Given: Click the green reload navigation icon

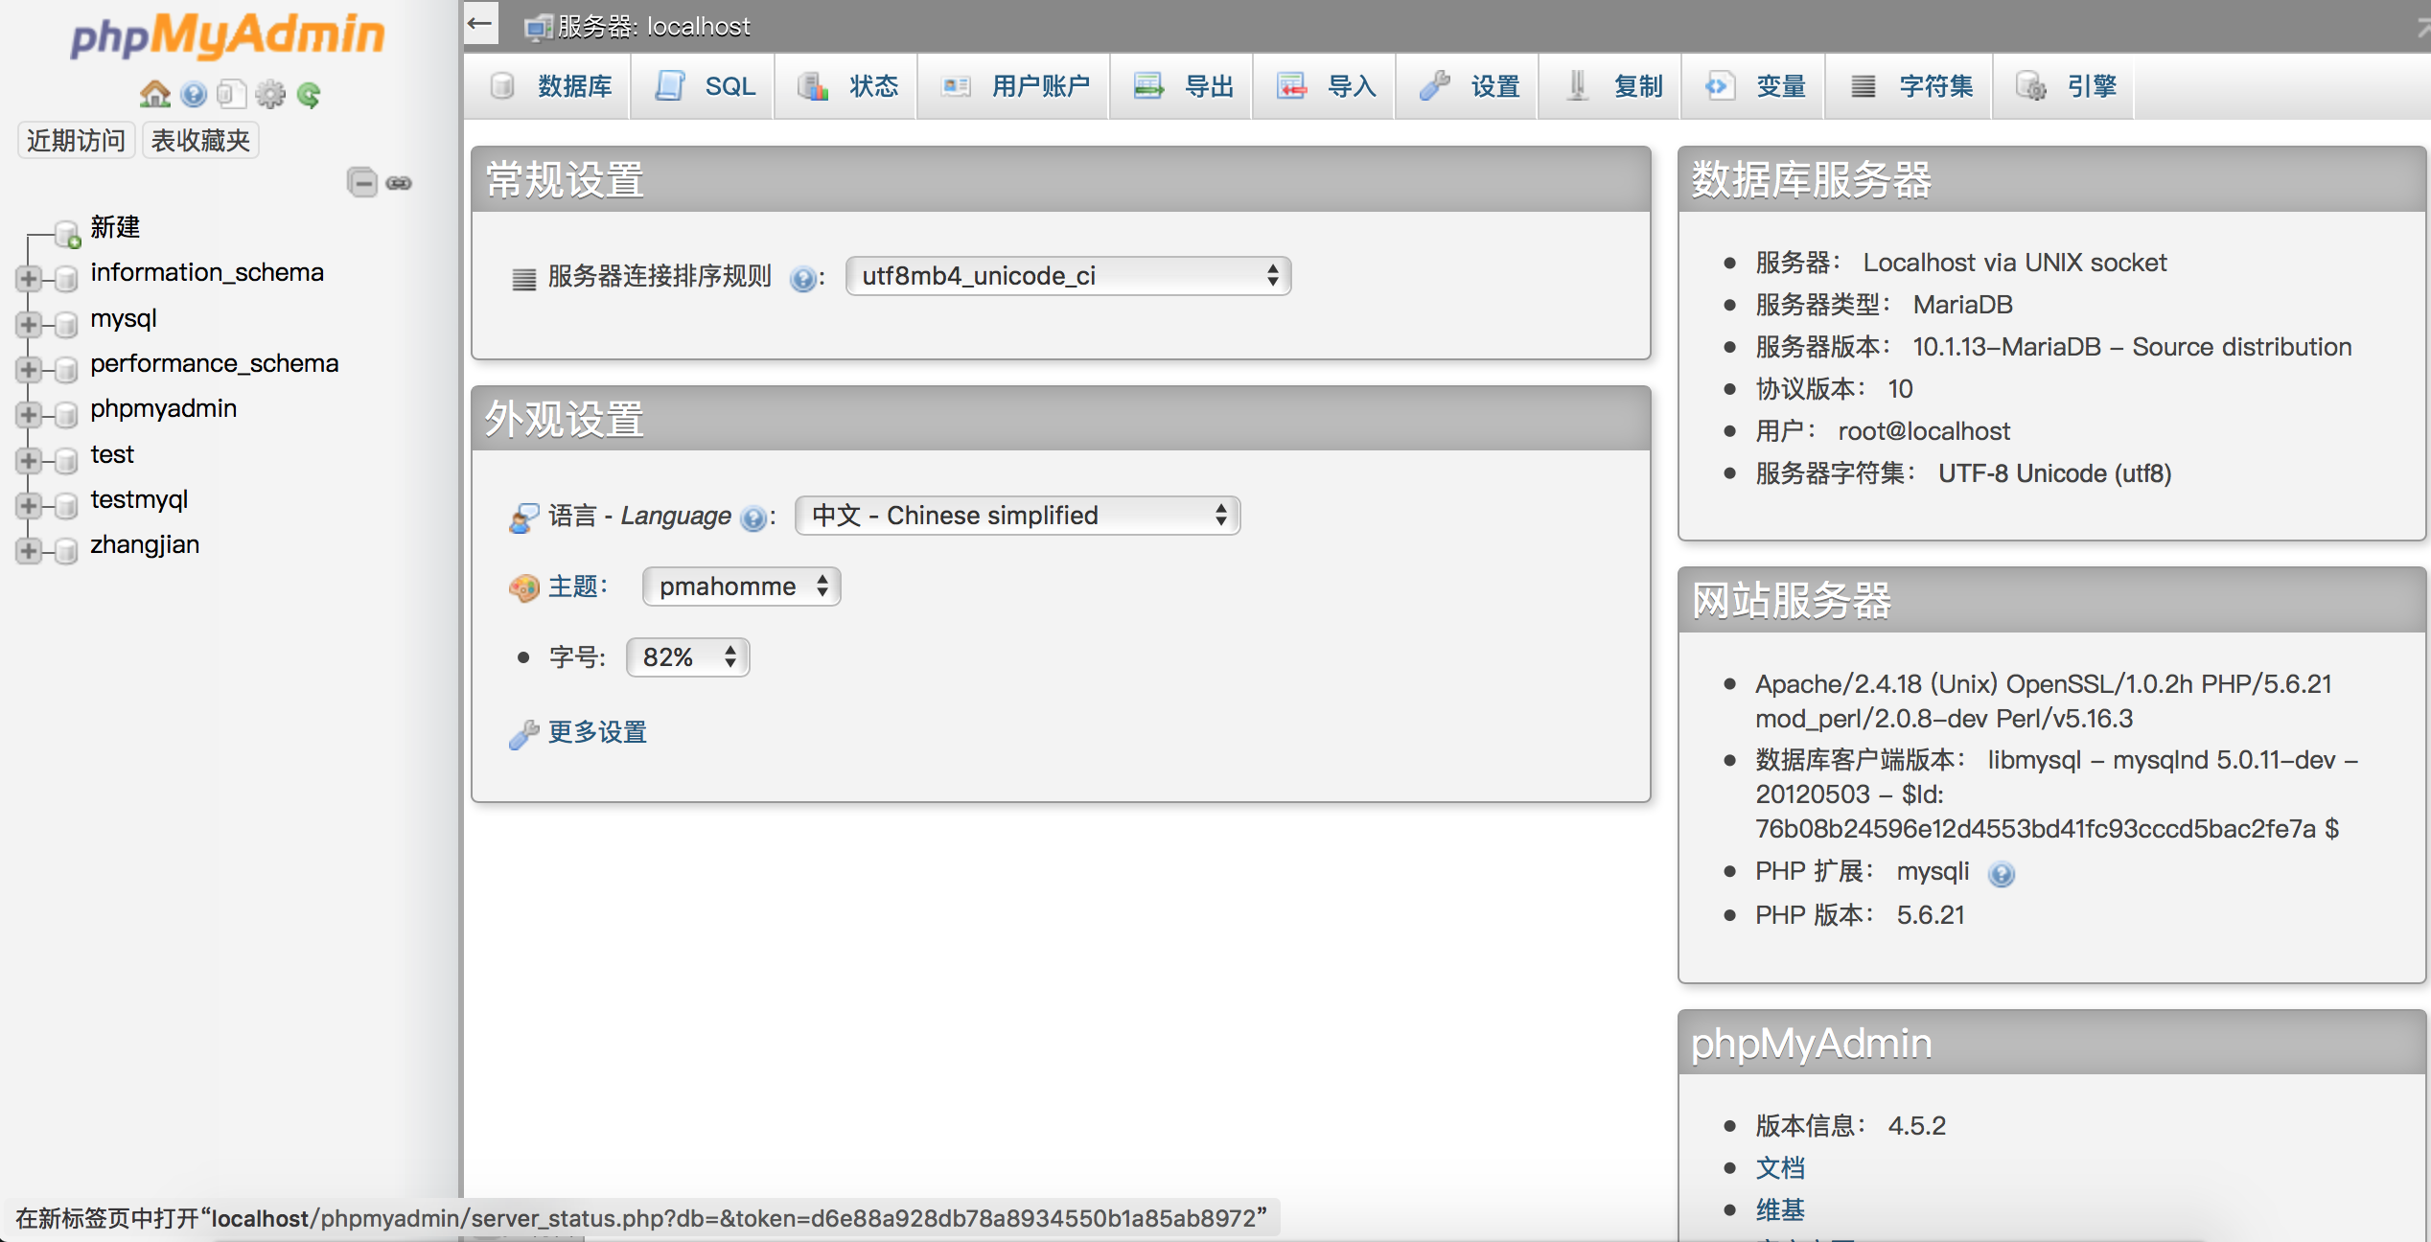Looking at the screenshot, I should pyautogui.click(x=309, y=94).
